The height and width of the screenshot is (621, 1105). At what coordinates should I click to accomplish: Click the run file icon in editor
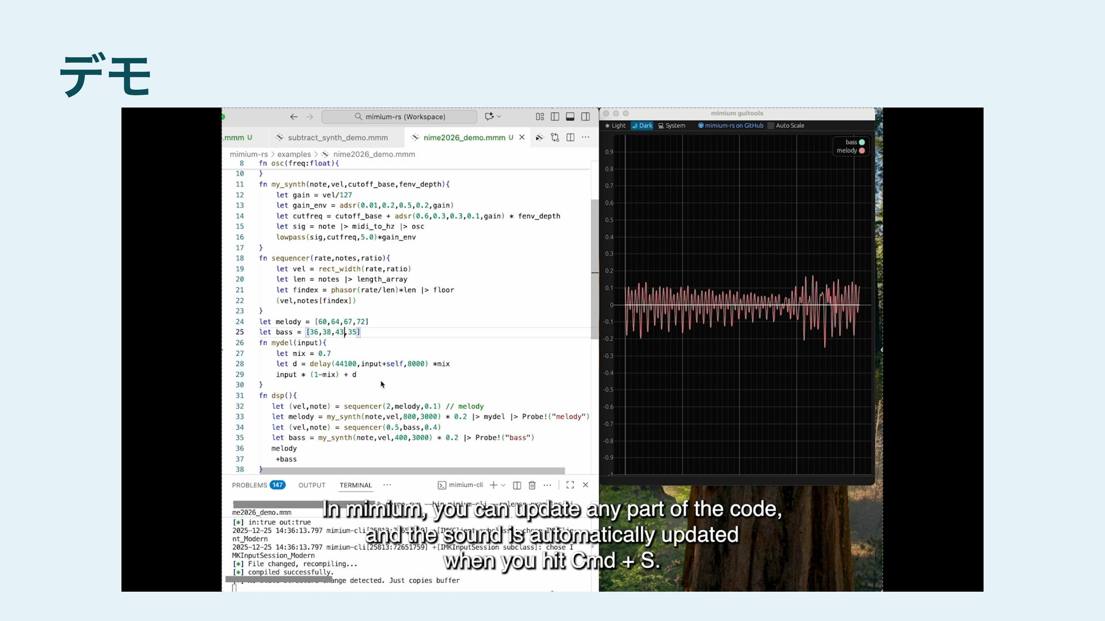tap(539, 137)
